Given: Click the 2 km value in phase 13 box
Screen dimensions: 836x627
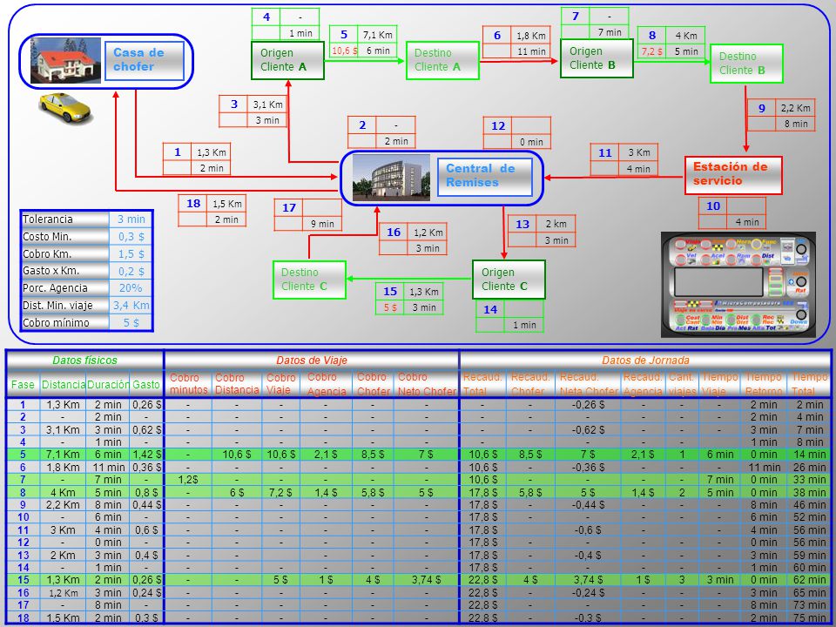Looking at the screenshot, I should (556, 224).
